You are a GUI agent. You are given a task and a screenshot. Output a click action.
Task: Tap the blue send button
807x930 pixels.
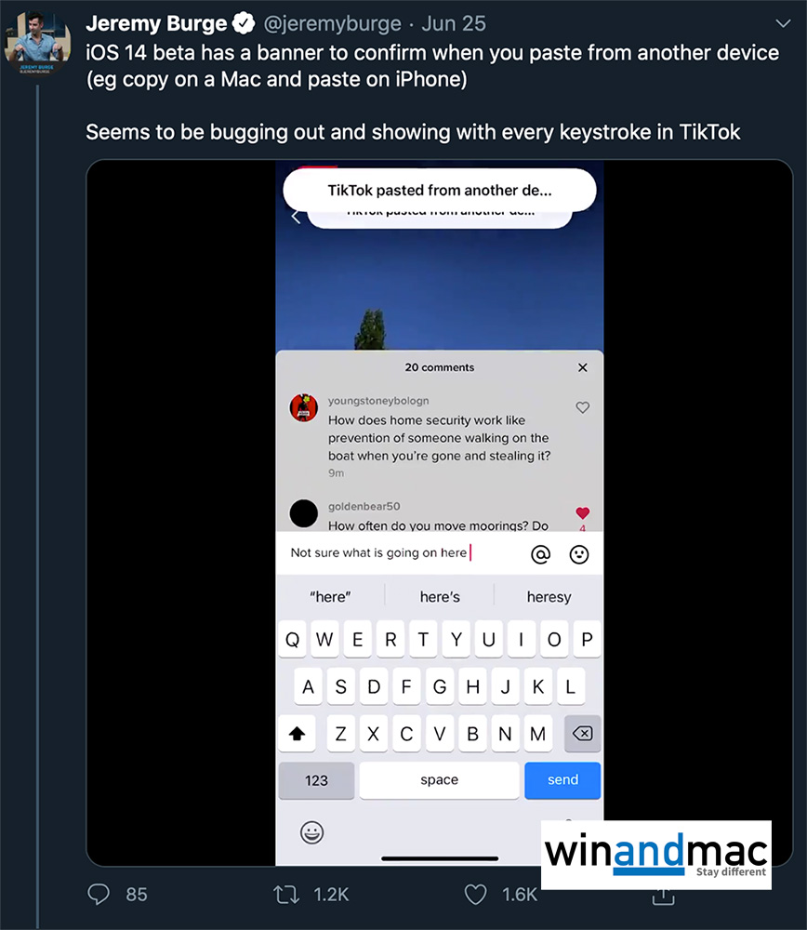click(x=562, y=780)
